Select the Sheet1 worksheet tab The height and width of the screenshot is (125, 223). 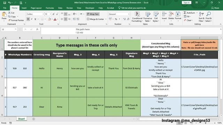tap(22, 119)
